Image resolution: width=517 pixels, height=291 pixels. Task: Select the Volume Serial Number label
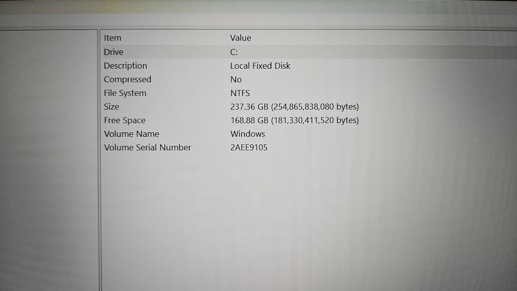coord(147,147)
